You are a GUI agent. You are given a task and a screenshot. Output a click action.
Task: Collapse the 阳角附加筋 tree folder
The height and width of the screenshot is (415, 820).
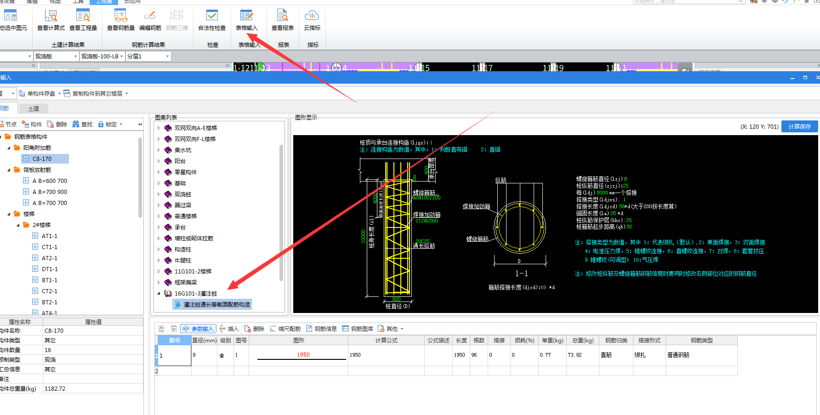[9, 148]
